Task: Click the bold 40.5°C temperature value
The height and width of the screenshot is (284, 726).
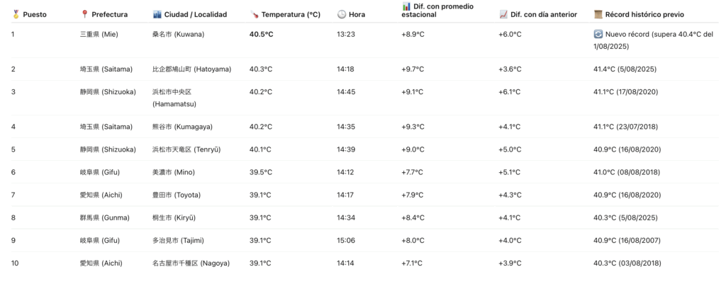Action: [x=262, y=34]
